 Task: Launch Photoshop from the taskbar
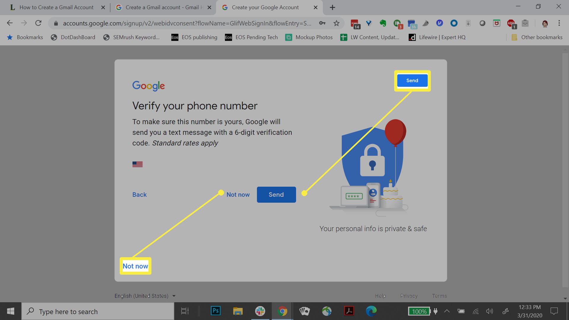coord(215,311)
